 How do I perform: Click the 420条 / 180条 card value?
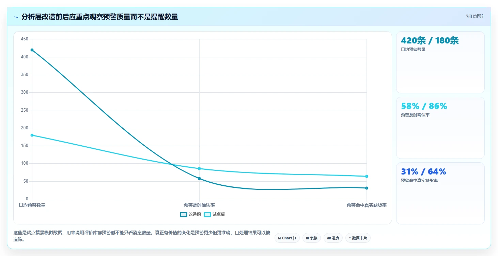tap(430, 41)
